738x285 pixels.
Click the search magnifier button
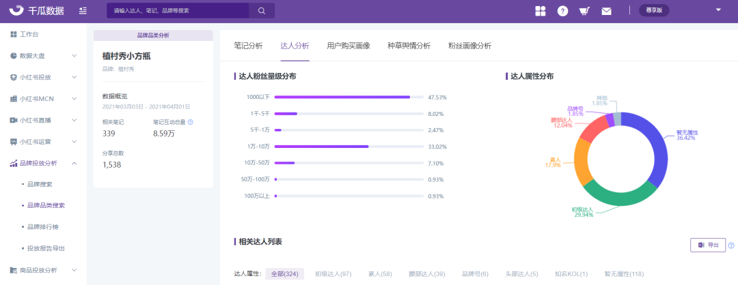tap(262, 10)
